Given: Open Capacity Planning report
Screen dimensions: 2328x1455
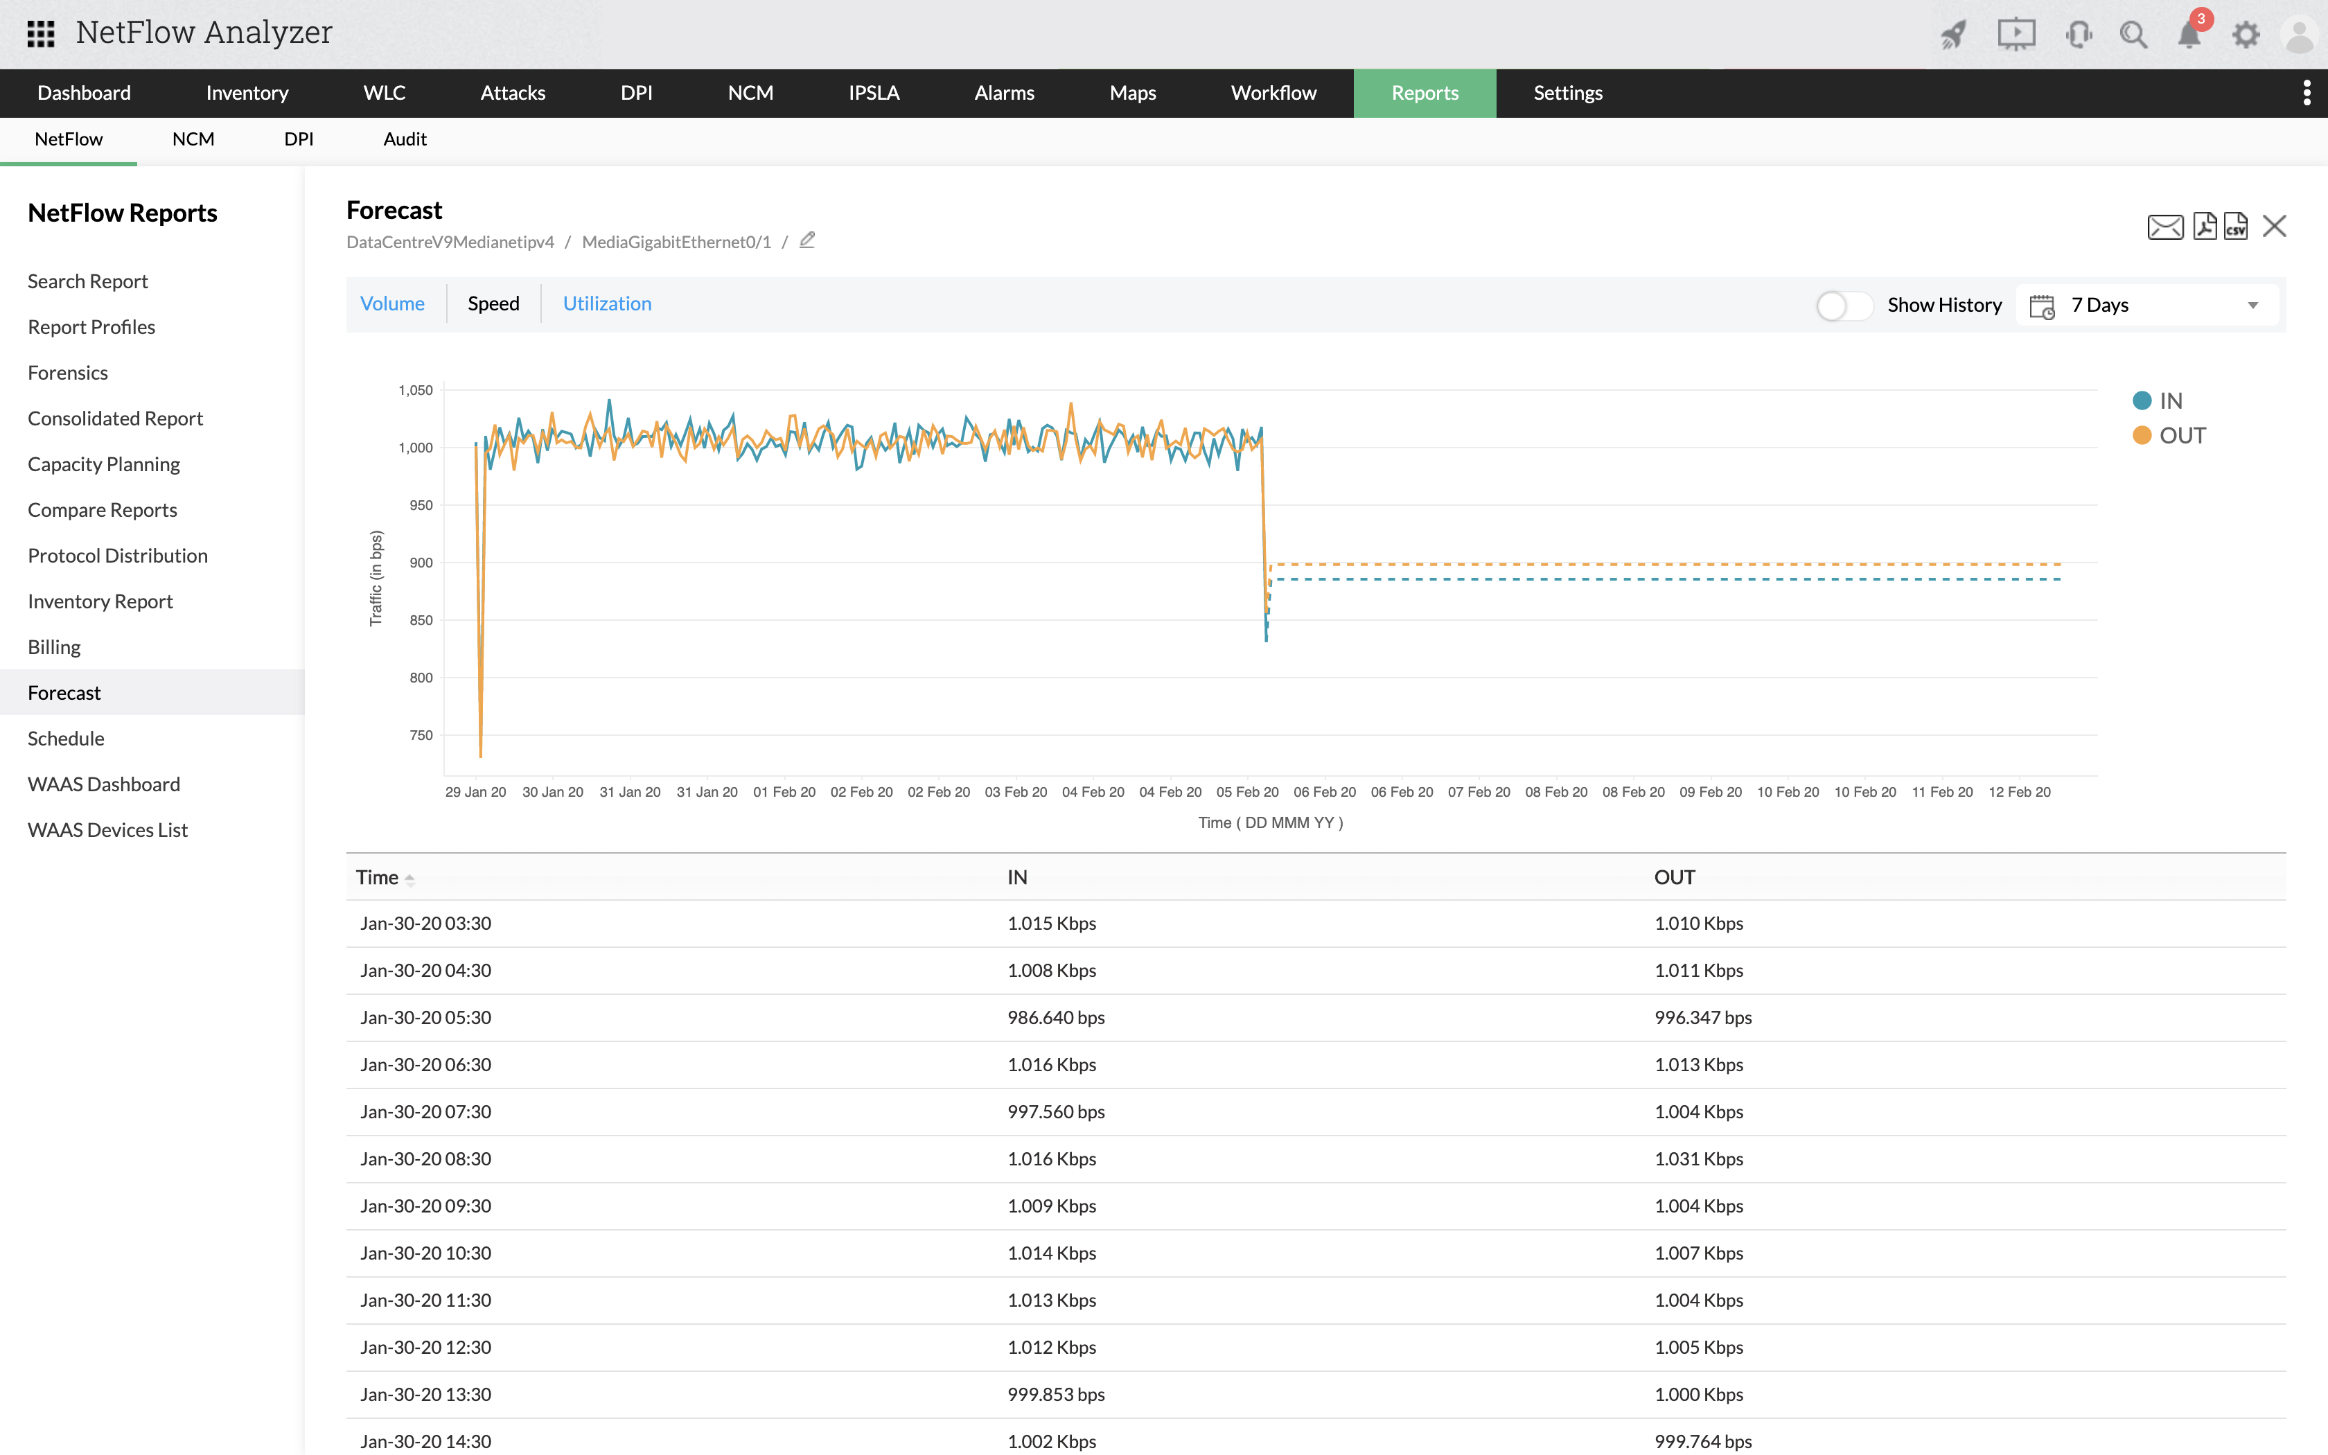Looking at the screenshot, I should click(x=104, y=464).
